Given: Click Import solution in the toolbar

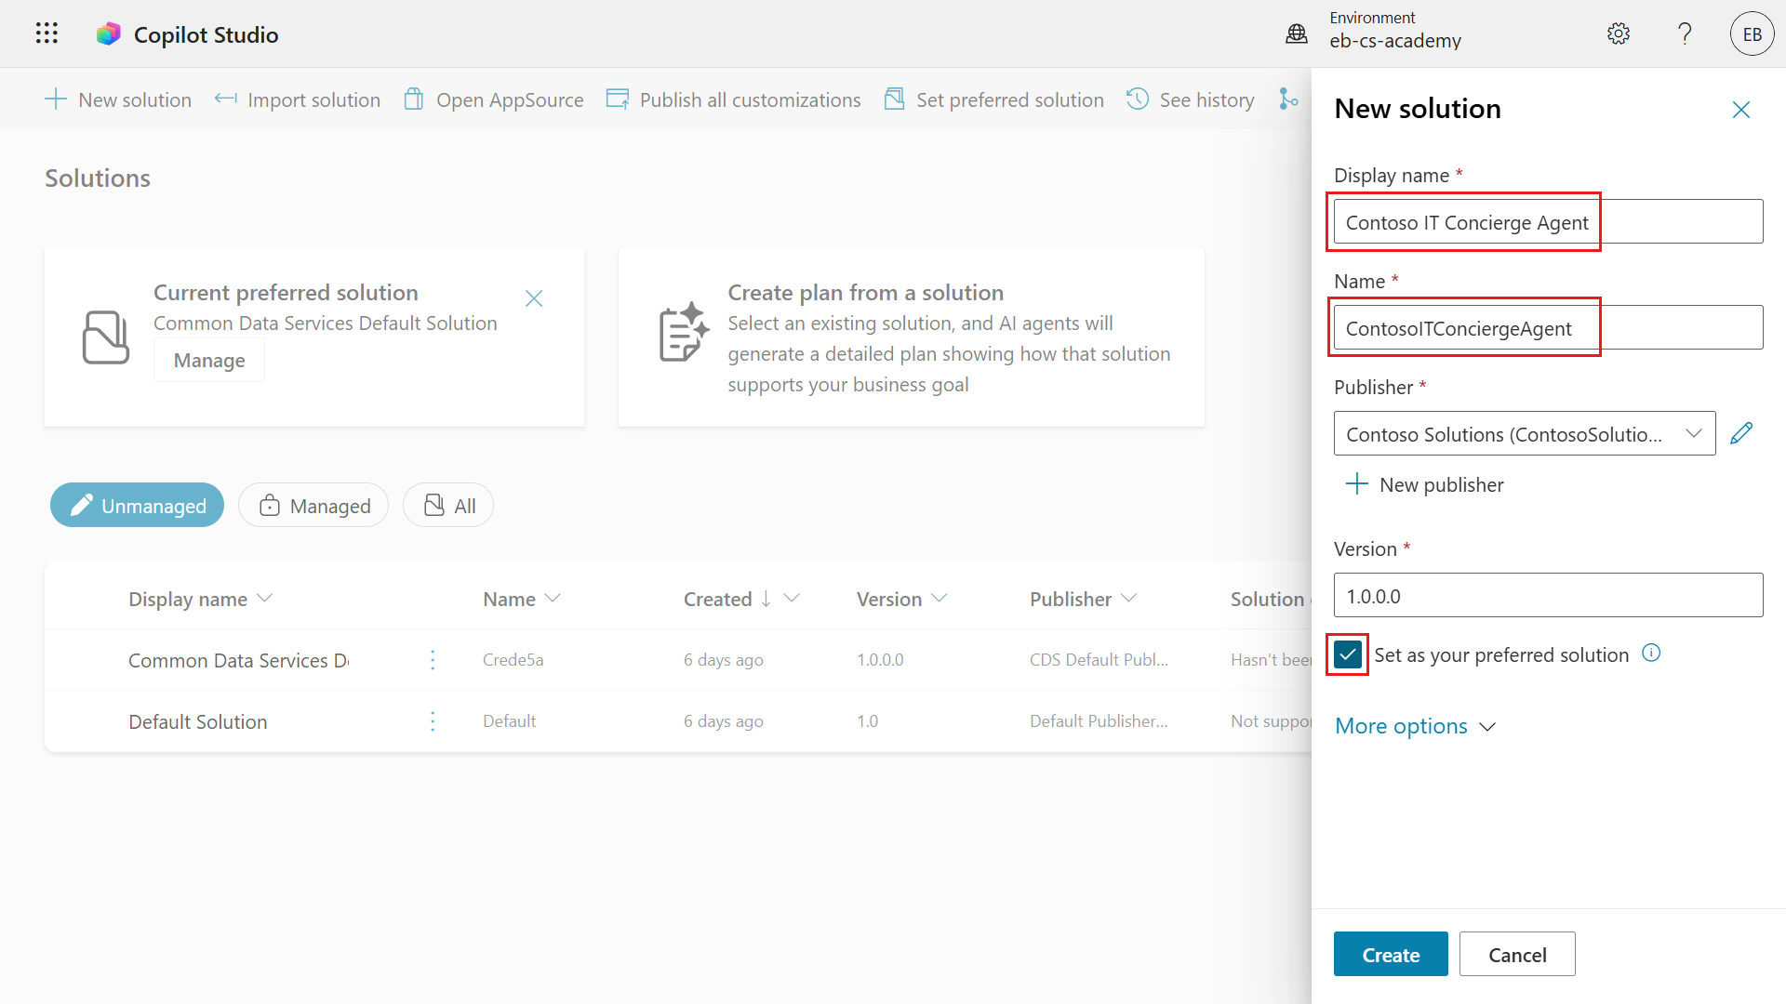Looking at the screenshot, I should coord(298,99).
